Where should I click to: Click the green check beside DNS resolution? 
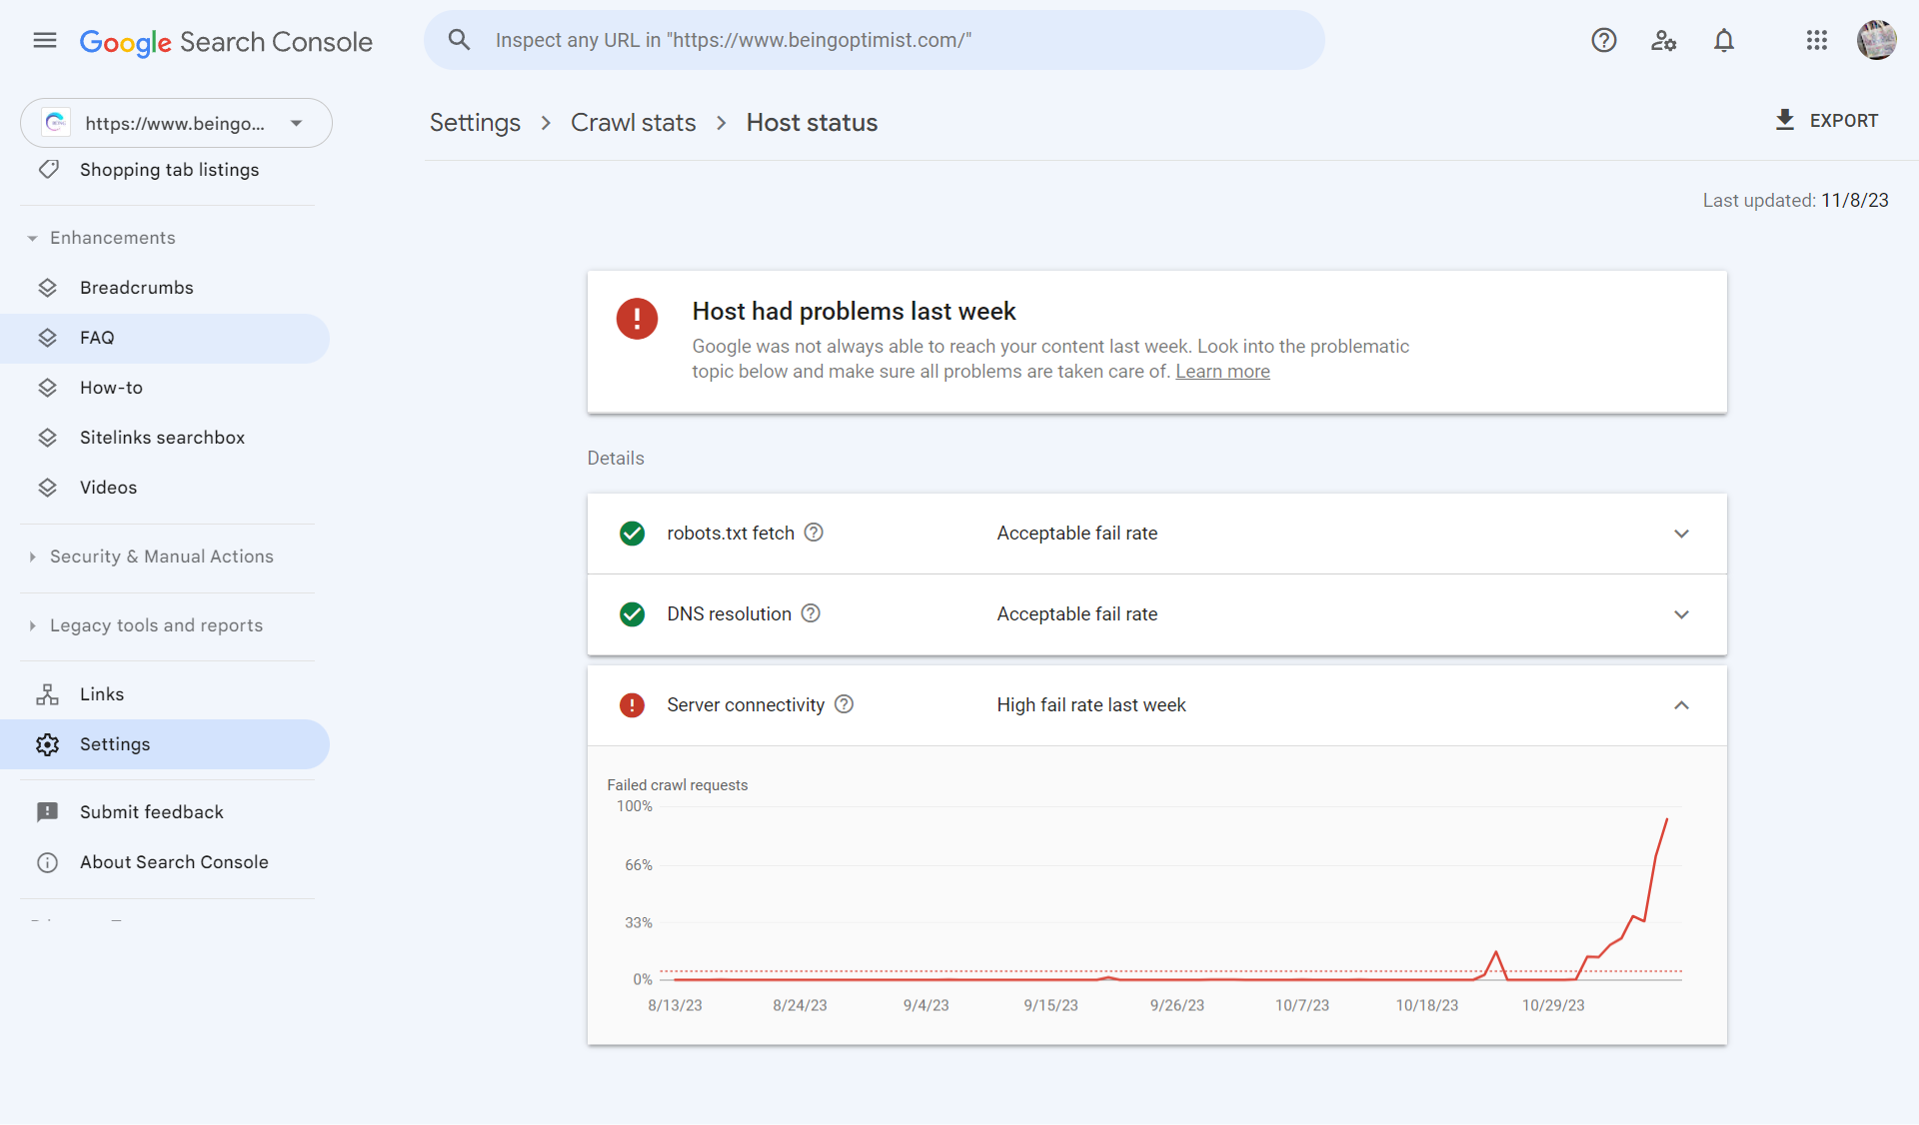click(632, 614)
